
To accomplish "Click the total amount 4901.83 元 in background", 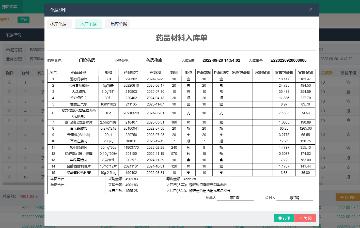I will tap(29, 196).
